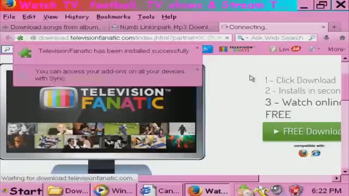
Task: Switch to Windows Media Player taskbar item
Action: [x=113, y=191]
